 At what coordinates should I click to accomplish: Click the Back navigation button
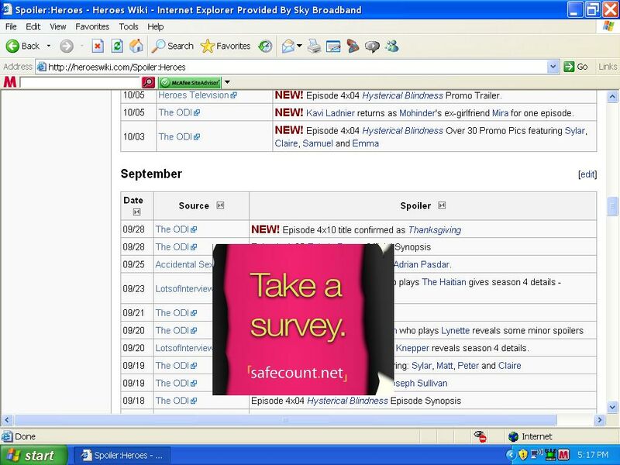(22, 46)
